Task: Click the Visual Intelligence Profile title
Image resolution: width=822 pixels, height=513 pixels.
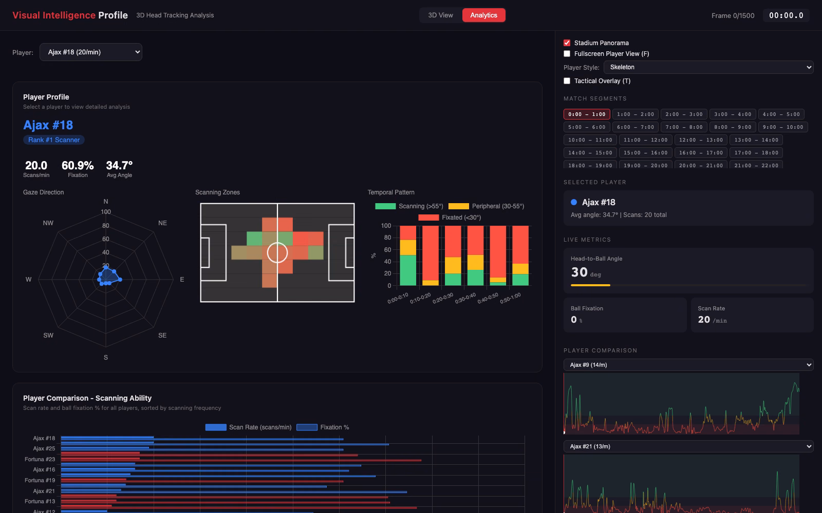Action: [70, 15]
